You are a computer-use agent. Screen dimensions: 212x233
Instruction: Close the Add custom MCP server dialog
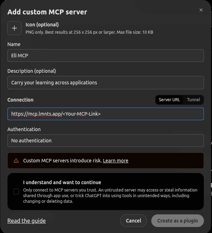pos(201,10)
